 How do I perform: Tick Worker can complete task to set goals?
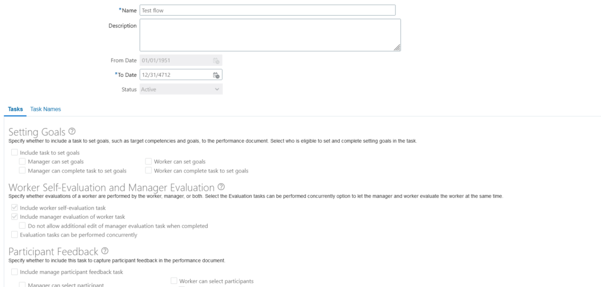tap(148, 171)
